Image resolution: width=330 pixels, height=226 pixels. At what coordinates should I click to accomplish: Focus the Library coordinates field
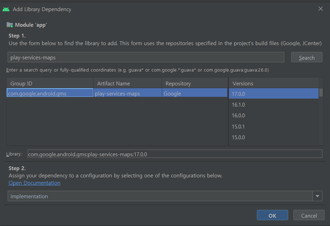pyautogui.click(x=175, y=154)
